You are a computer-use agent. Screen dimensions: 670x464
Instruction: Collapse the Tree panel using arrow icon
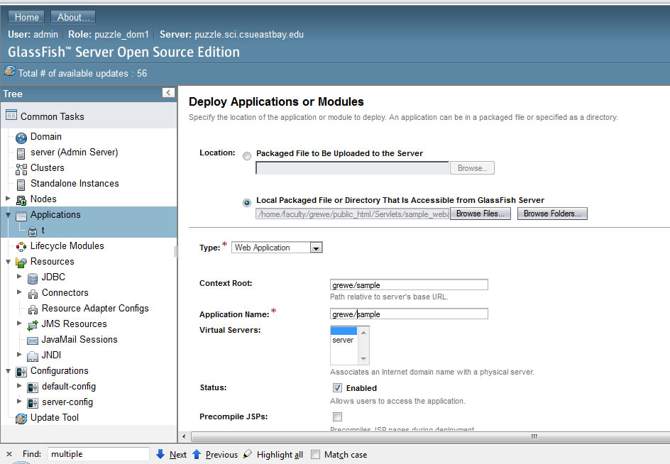pyautogui.click(x=168, y=93)
